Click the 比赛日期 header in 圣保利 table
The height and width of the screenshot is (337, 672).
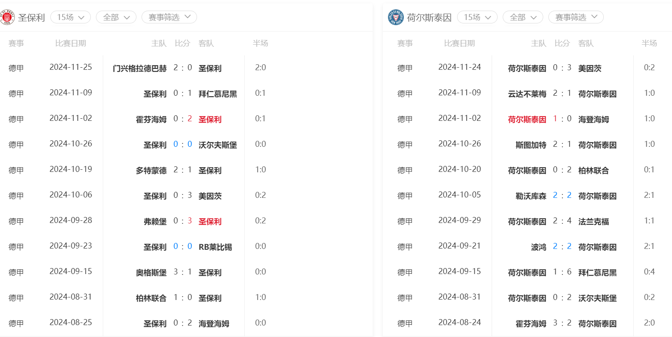[71, 43]
